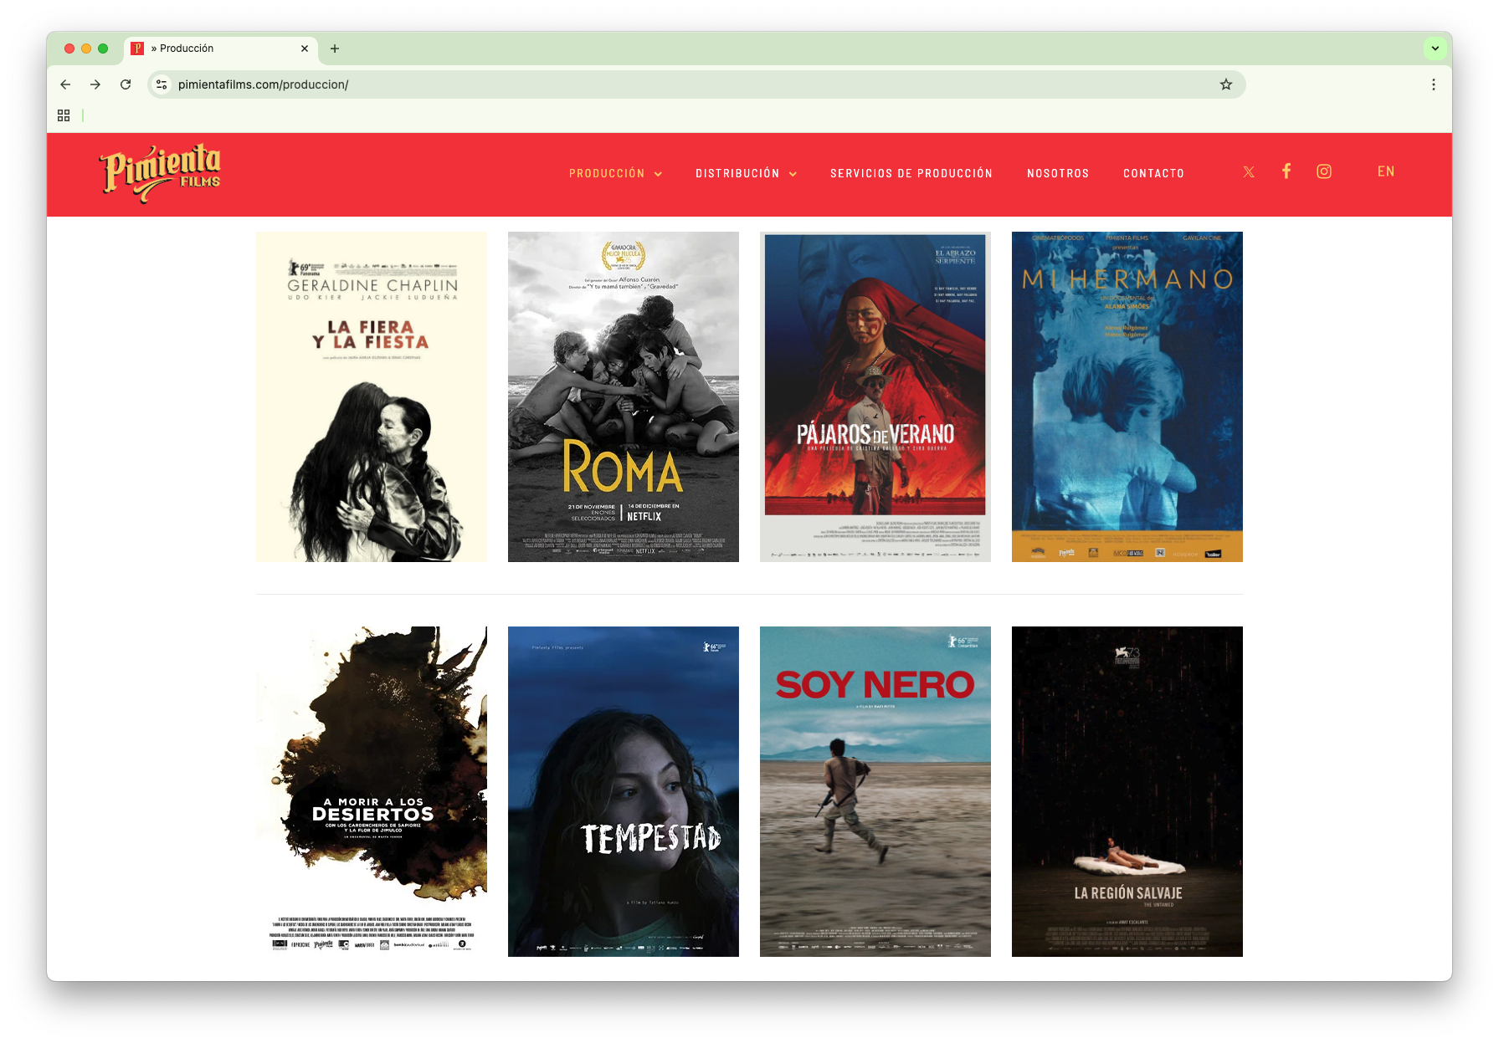This screenshot has height=1043, width=1499.
Task: Switch site language to EN
Action: (x=1385, y=171)
